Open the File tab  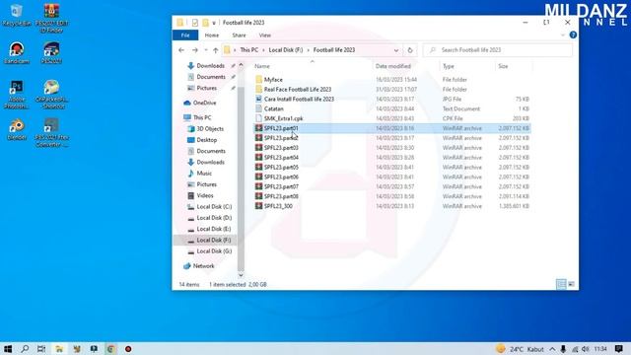tap(185, 35)
